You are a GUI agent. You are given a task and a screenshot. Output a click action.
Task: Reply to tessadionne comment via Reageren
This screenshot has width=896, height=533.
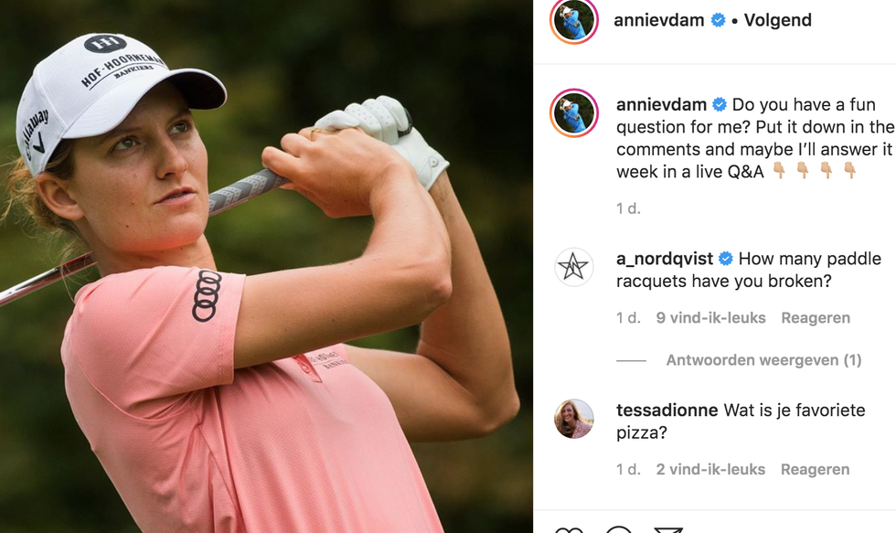coord(815,470)
